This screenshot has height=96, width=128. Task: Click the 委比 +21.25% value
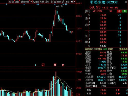click(97, 11)
